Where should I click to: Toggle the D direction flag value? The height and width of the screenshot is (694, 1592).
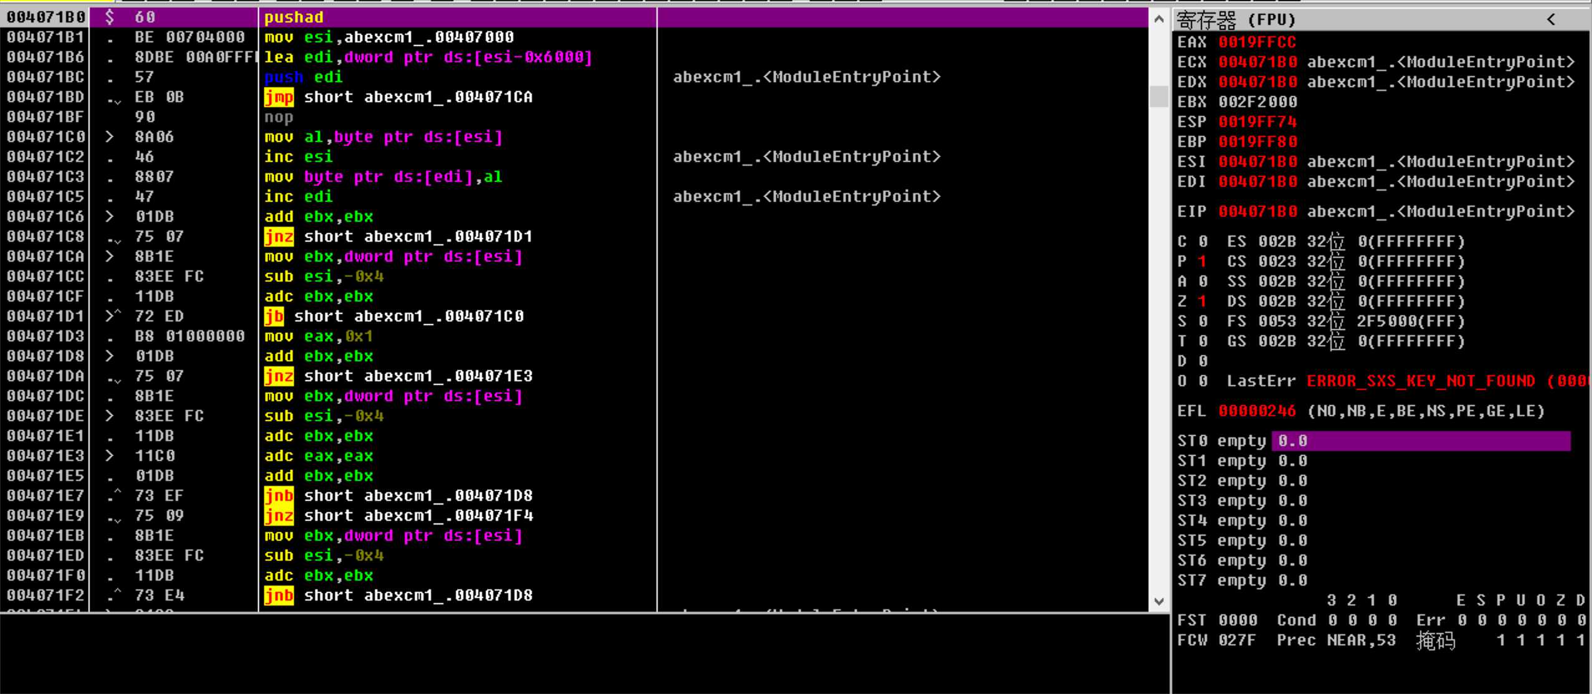[1203, 361]
